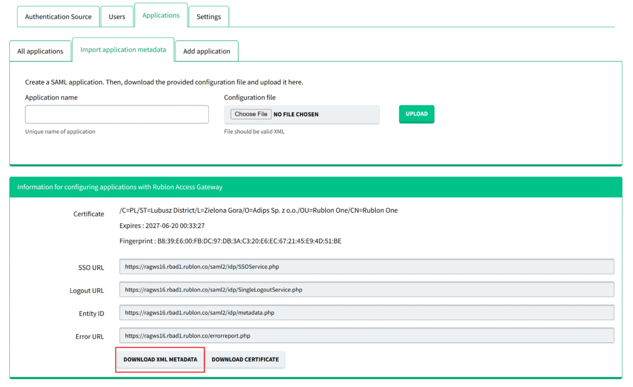Click the Error URL field
Viewport: 633px width, 387px height.
click(368, 336)
